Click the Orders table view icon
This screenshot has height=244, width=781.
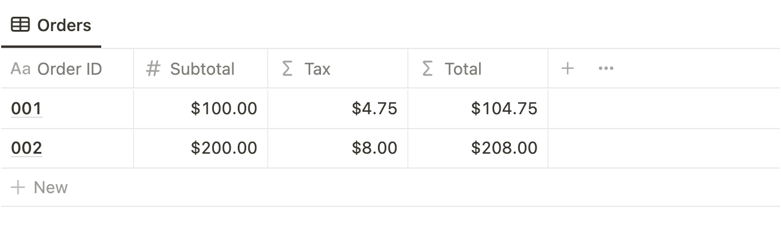[x=20, y=25]
